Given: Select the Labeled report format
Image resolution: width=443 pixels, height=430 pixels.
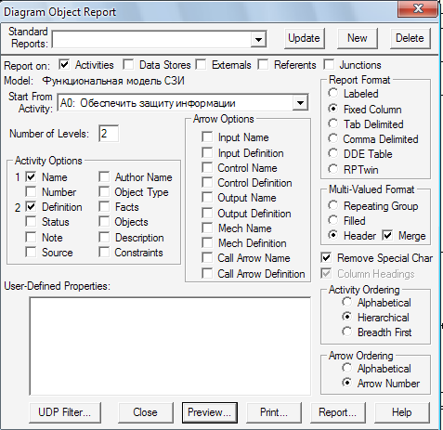Looking at the screenshot, I should pos(333,93).
